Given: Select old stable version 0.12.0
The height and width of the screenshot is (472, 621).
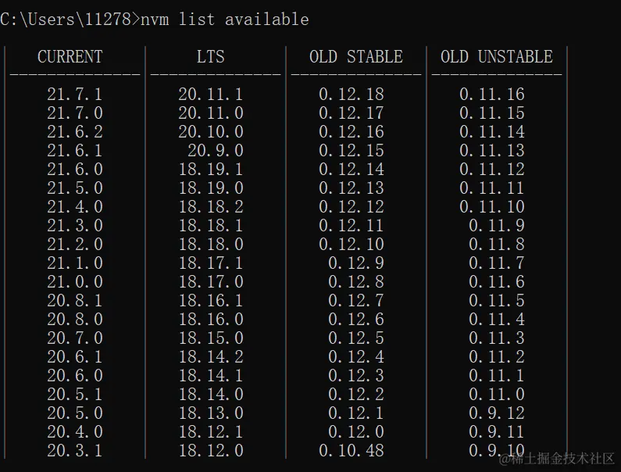Looking at the screenshot, I should coord(356,431).
